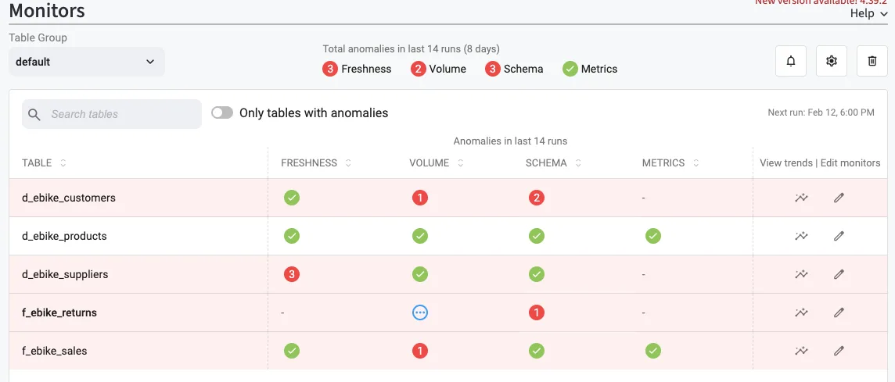Click the notification bell icon button
This screenshot has height=382, width=895.
[791, 61]
